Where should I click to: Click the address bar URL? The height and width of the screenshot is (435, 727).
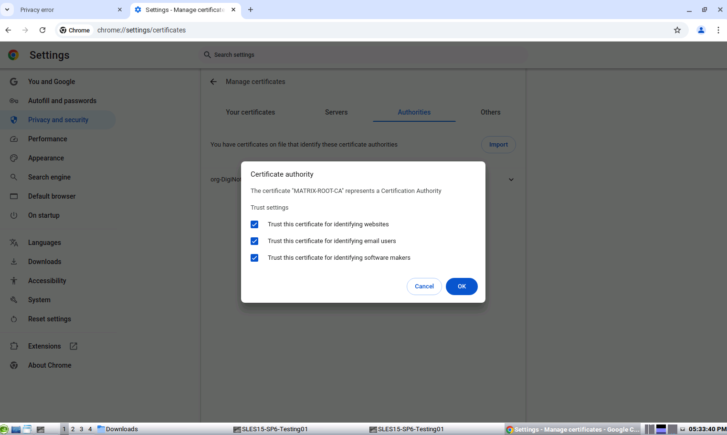click(x=141, y=30)
